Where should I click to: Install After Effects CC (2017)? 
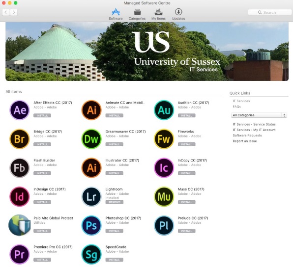(x=42, y=116)
